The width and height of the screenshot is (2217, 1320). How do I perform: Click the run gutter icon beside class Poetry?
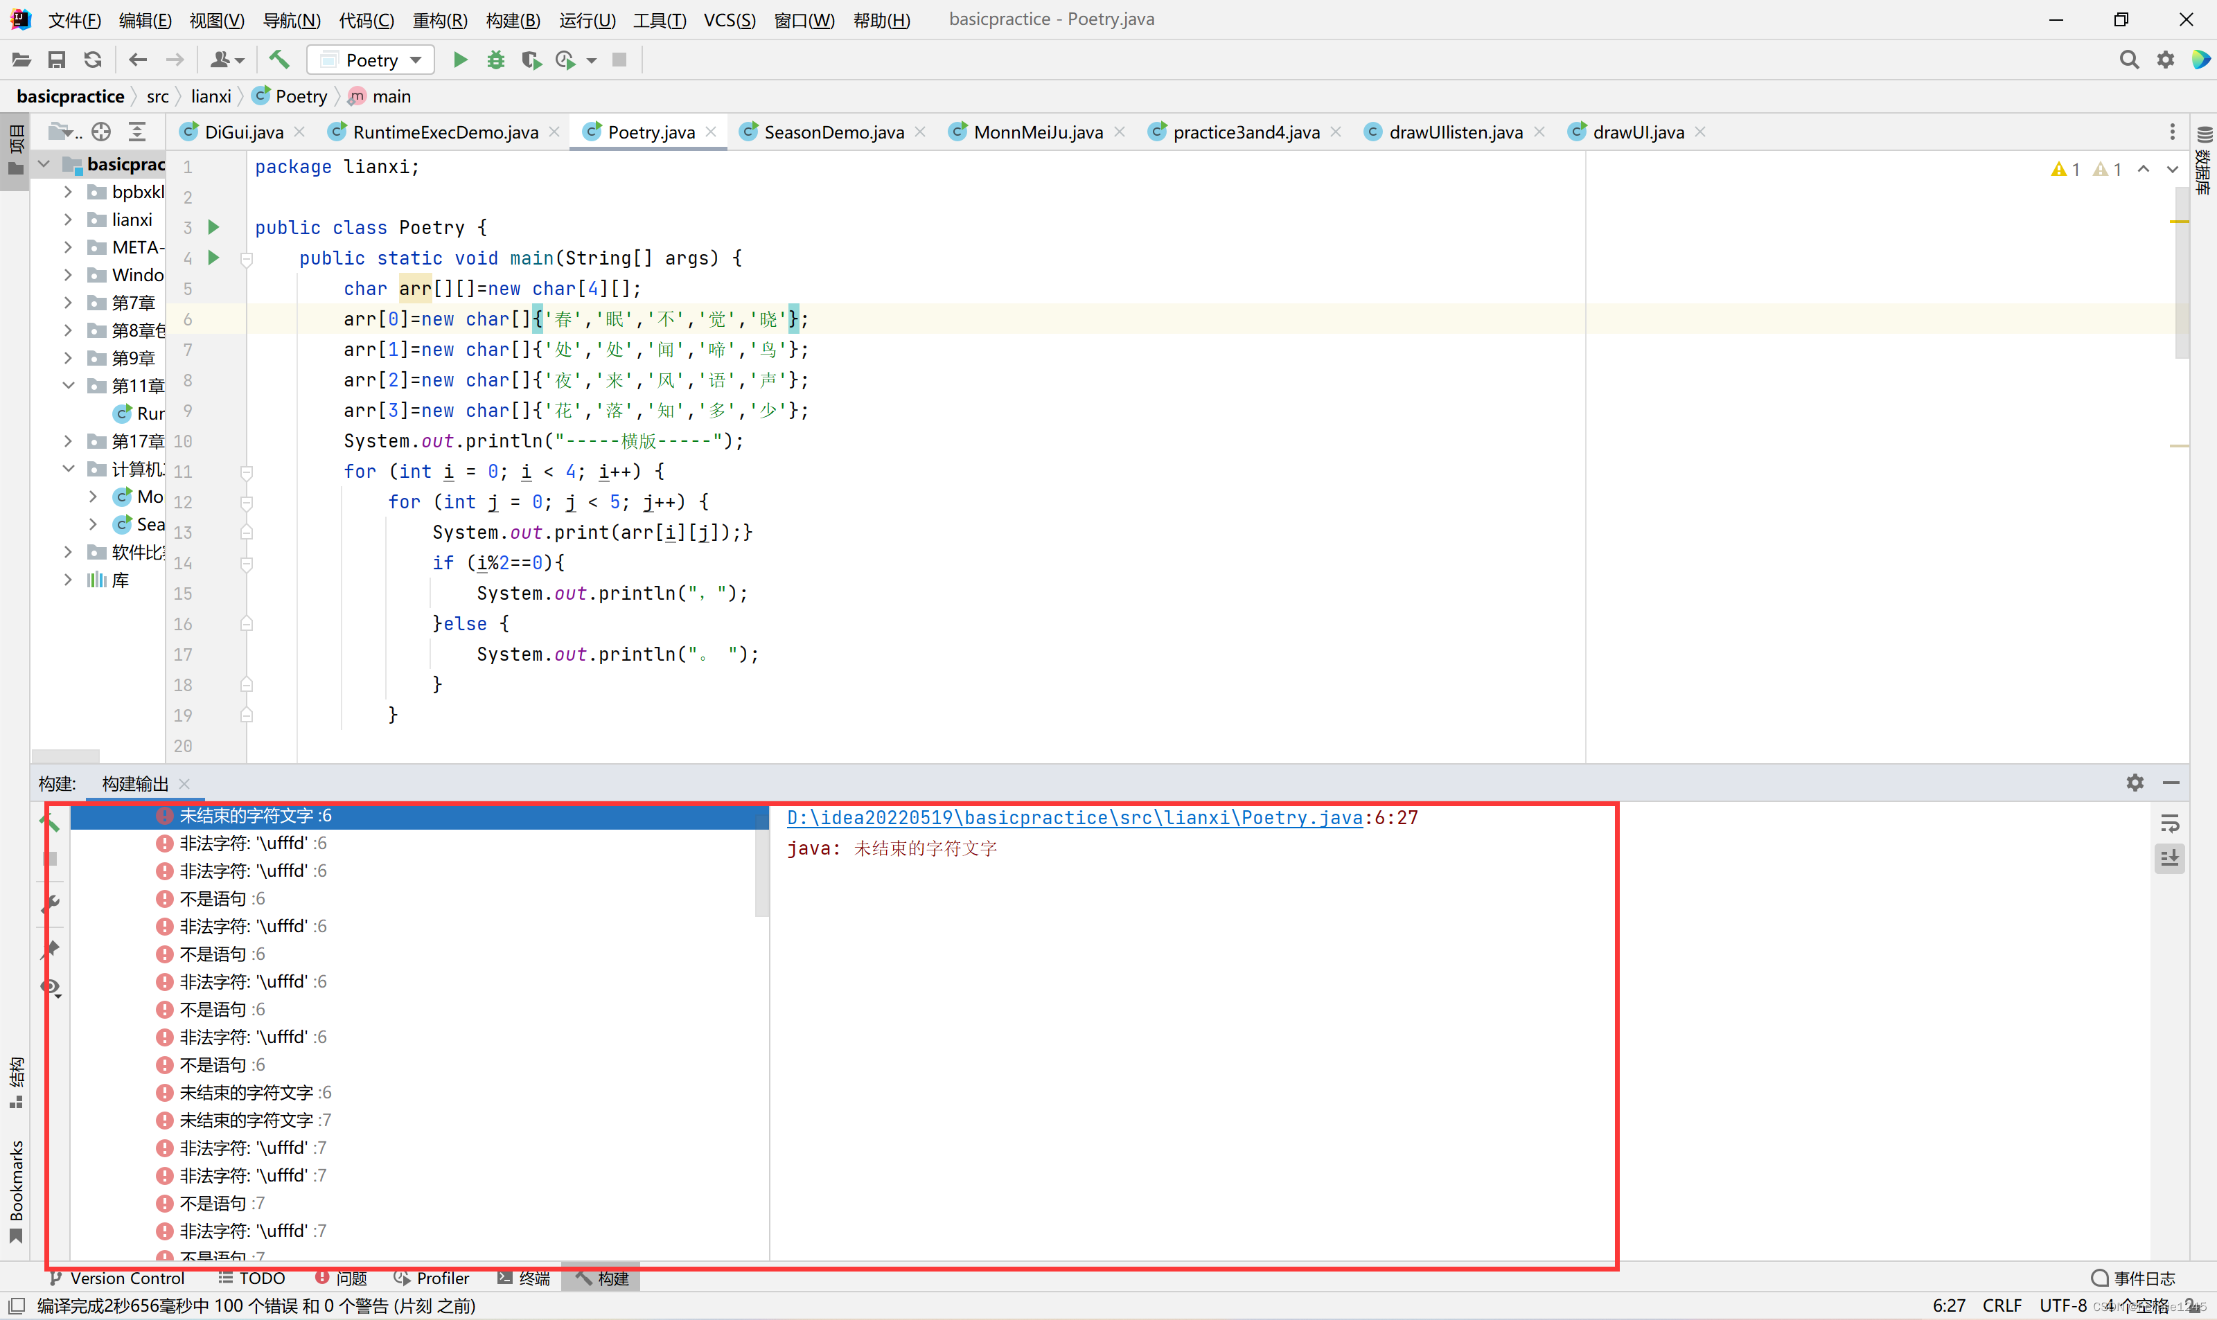[213, 227]
